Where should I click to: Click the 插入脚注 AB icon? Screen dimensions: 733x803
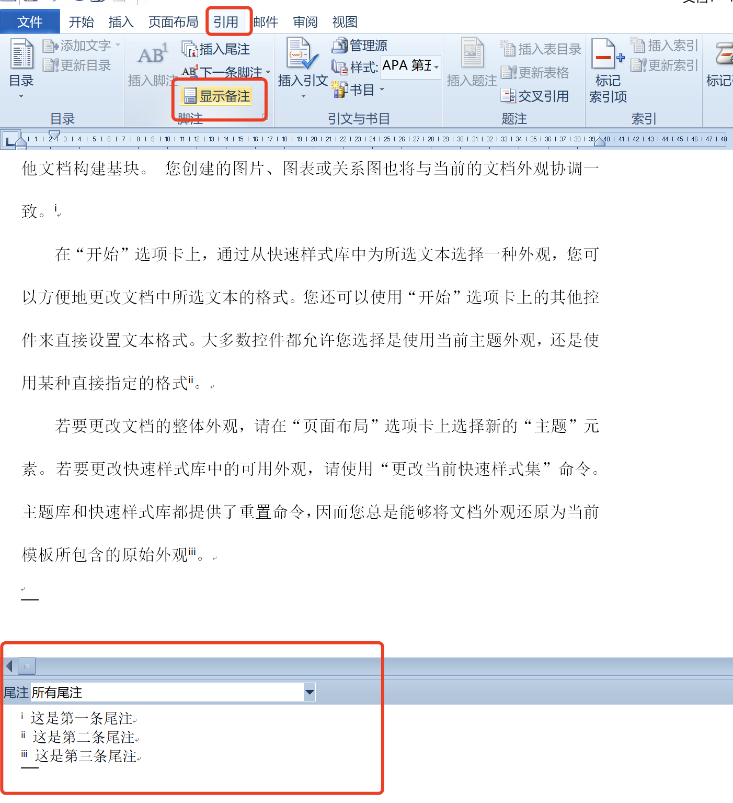coord(152,54)
